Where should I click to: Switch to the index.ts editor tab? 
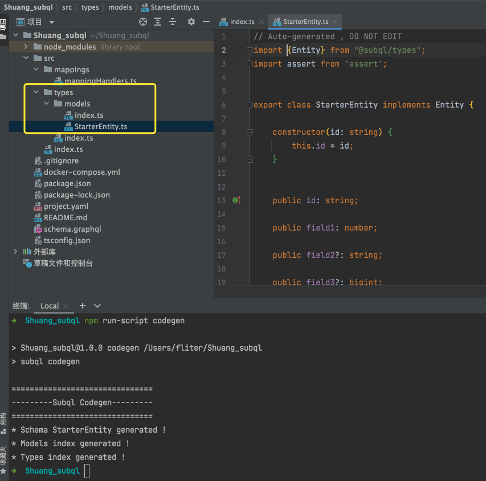(242, 22)
